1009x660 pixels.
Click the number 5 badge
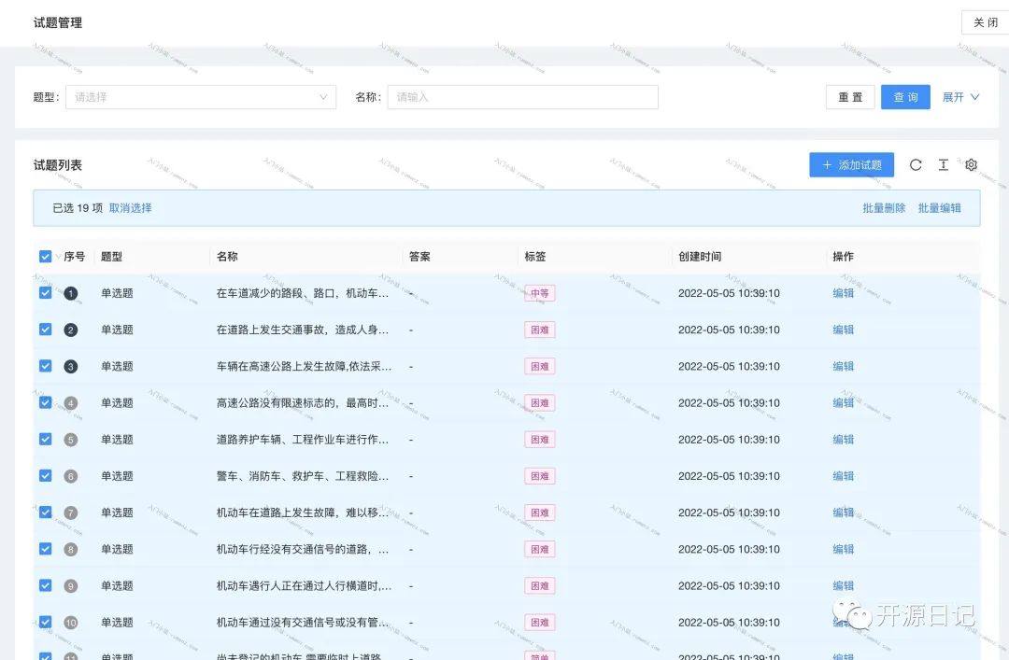(71, 440)
